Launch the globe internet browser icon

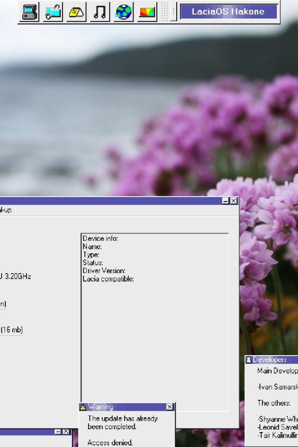(x=124, y=12)
